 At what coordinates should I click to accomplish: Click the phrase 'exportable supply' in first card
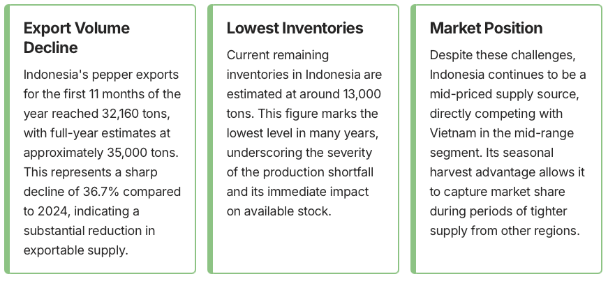tap(76, 250)
